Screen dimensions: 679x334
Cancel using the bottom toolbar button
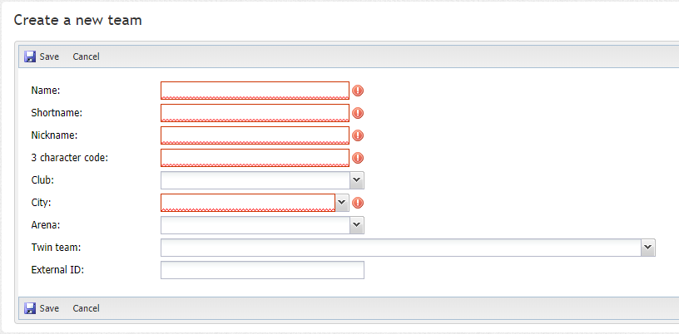87,308
